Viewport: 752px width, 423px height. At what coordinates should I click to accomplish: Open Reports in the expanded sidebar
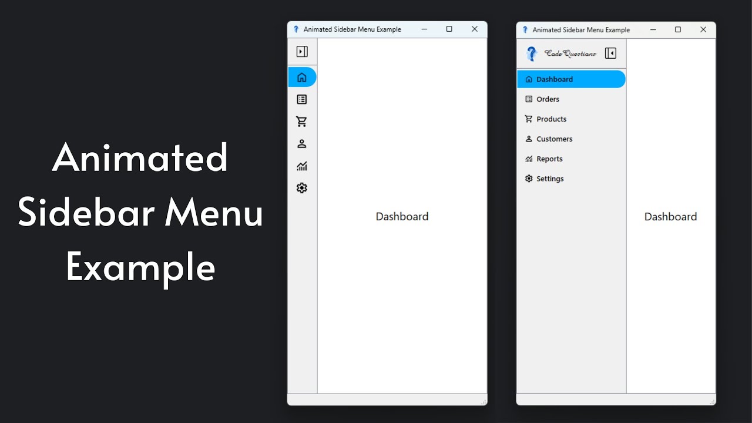(x=571, y=159)
